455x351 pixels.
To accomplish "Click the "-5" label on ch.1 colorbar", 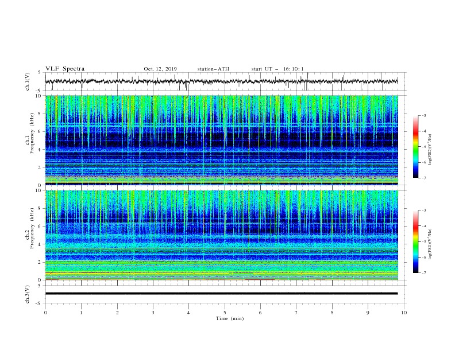I will click(424, 147).
